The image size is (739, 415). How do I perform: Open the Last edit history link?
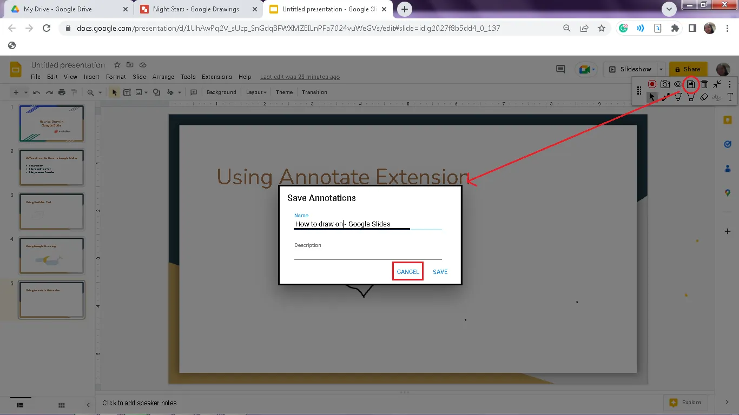tap(300, 77)
